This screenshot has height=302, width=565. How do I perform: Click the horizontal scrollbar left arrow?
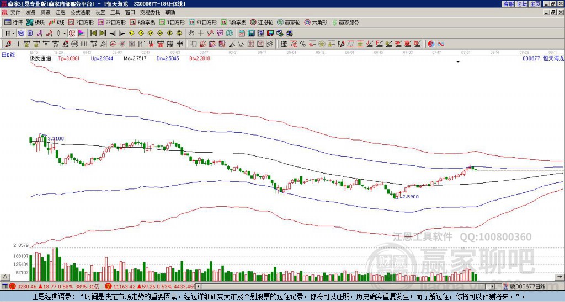(199, 287)
